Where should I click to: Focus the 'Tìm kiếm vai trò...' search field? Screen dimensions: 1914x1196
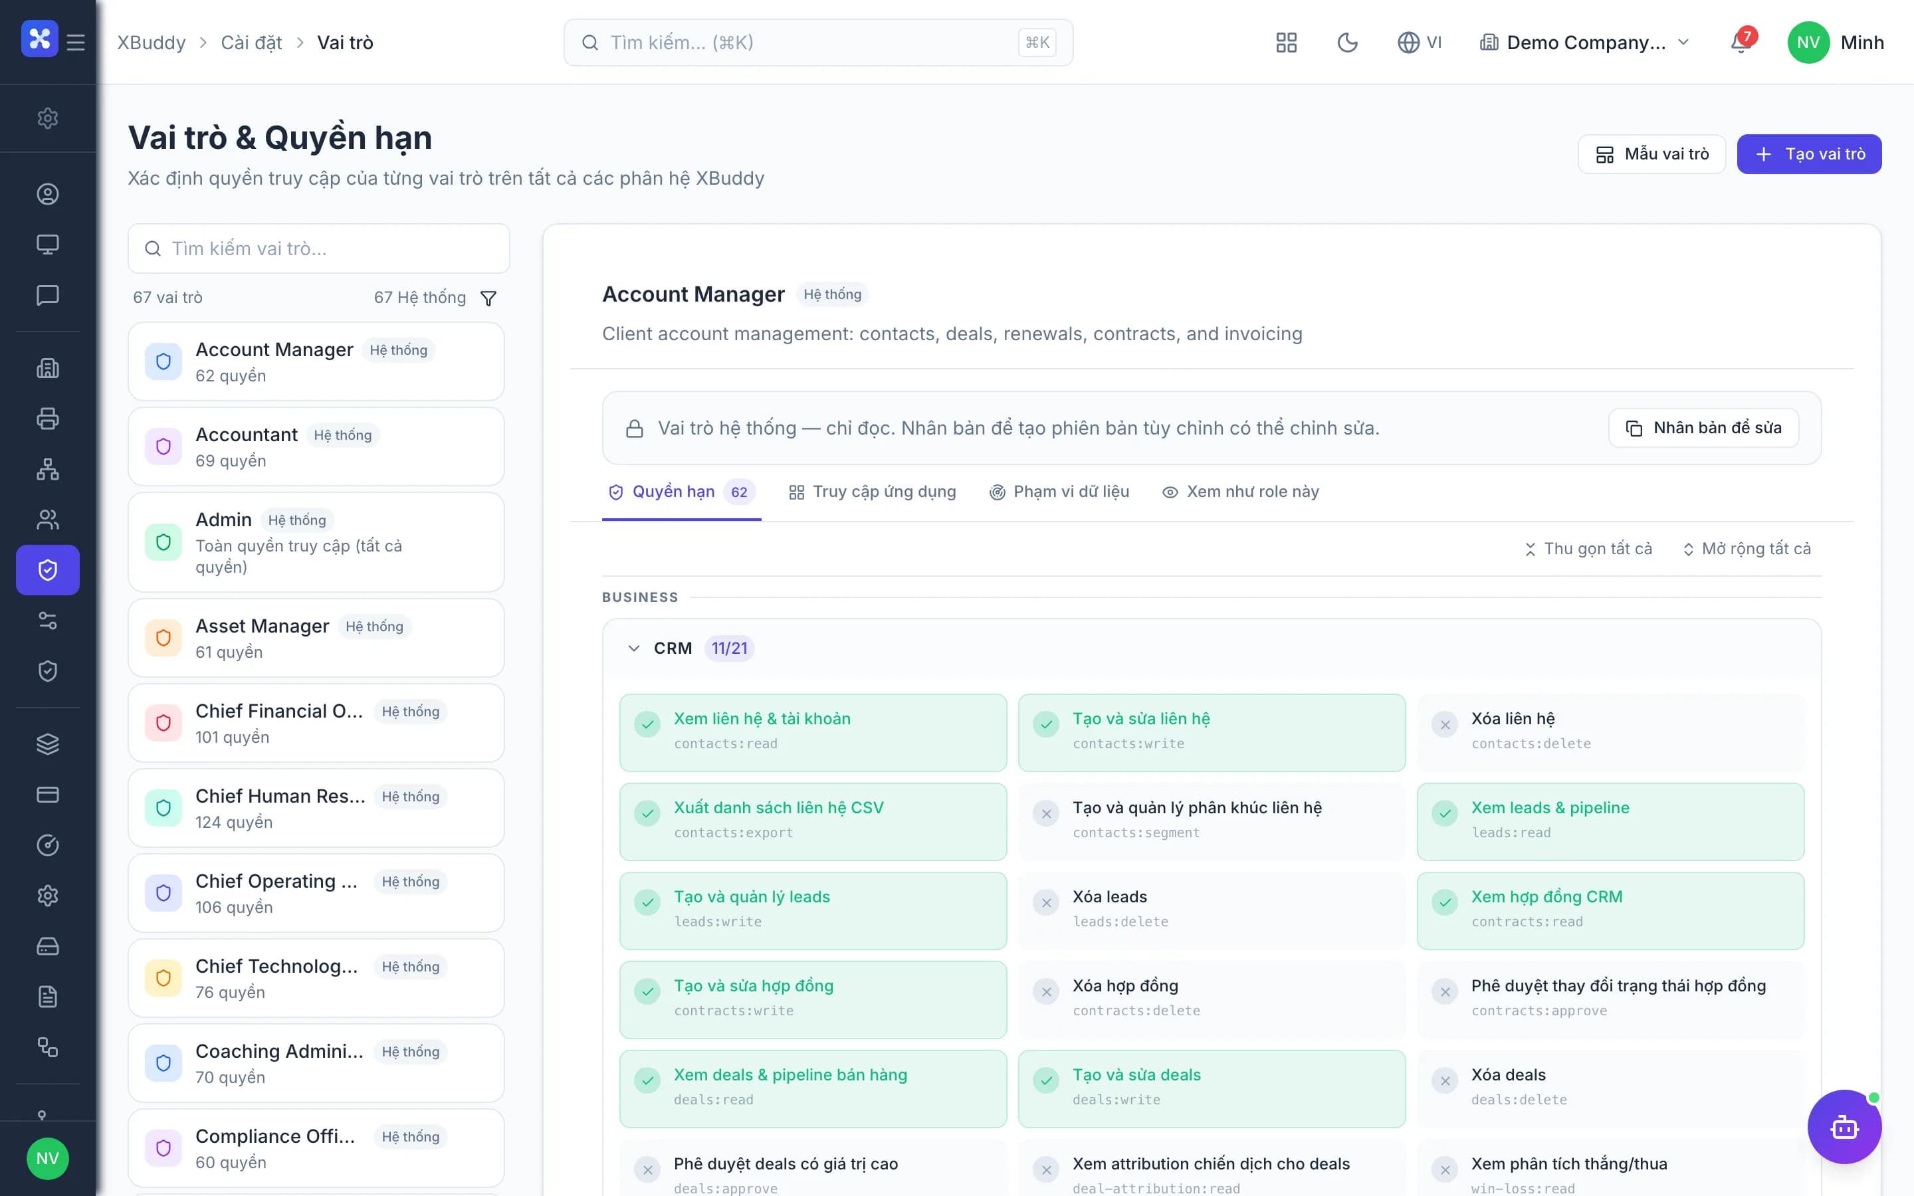coord(319,249)
